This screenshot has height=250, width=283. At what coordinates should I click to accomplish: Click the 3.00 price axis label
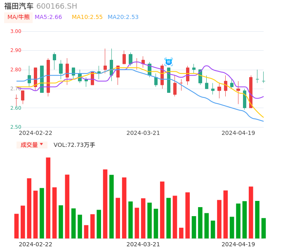pos(16,31)
